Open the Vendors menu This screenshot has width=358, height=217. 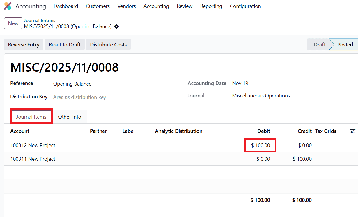(126, 6)
